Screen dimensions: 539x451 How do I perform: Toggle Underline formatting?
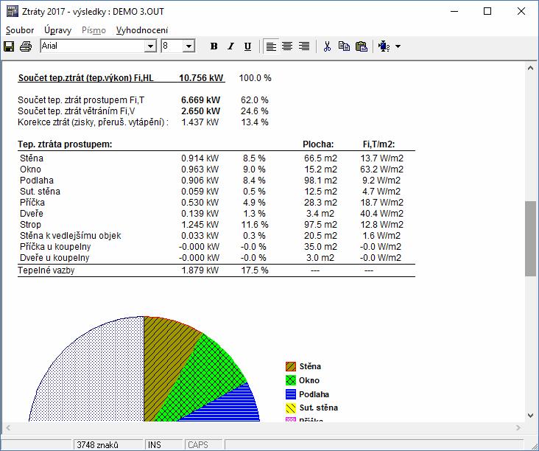(x=247, y=46)
